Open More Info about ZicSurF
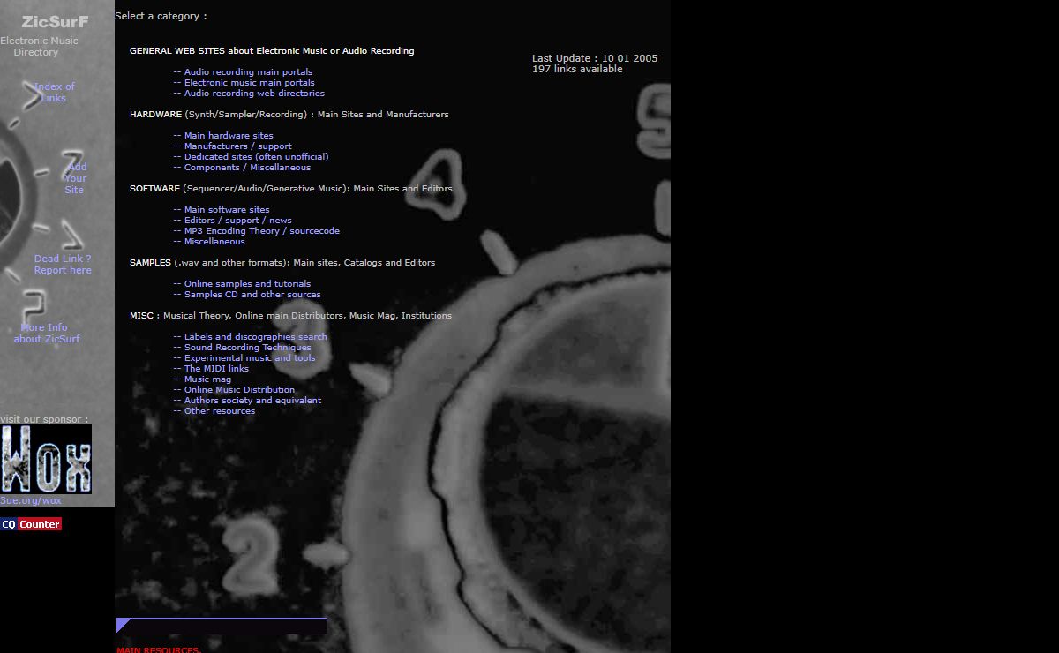The height and width of the screenshot is (653, 1059). [x=46, y=334]
